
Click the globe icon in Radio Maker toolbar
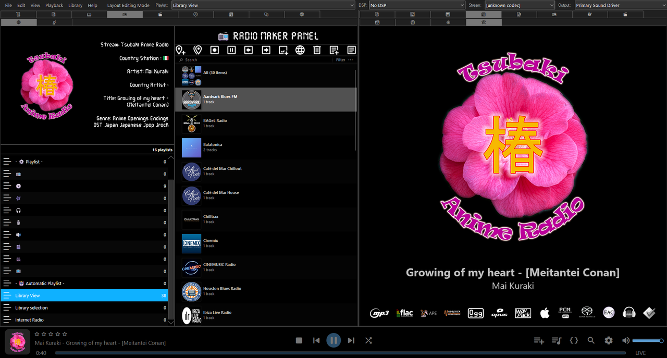click(300, 50)
